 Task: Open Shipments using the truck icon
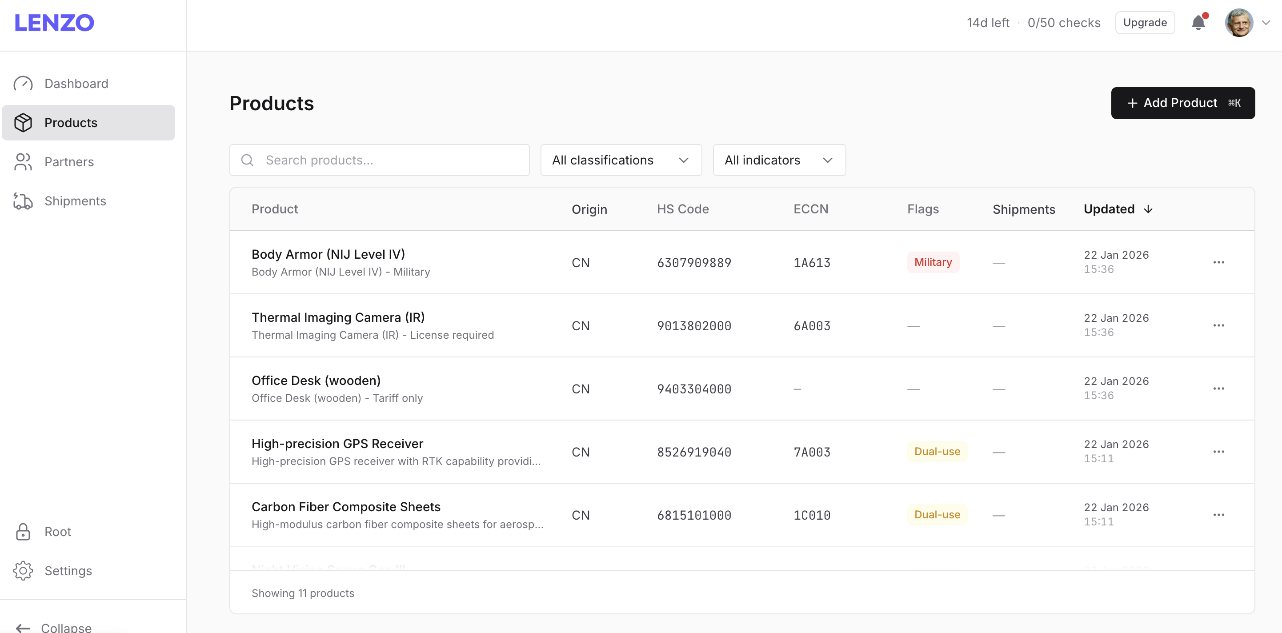24,201
